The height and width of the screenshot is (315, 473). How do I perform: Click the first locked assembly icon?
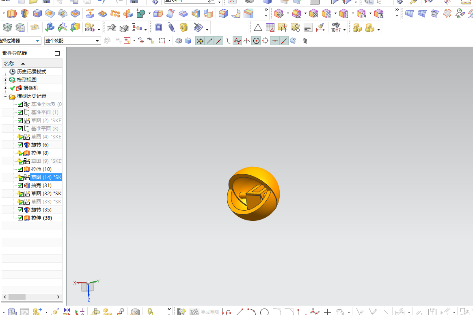tap(357, 28)
